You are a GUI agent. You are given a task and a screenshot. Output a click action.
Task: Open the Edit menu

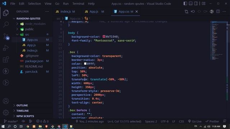click(22, 4)
